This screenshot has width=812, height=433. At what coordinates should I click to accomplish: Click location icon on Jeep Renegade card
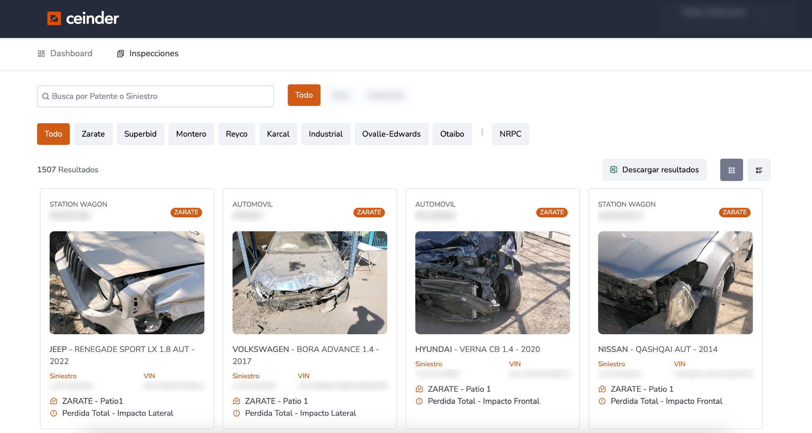tap(54, 401)
